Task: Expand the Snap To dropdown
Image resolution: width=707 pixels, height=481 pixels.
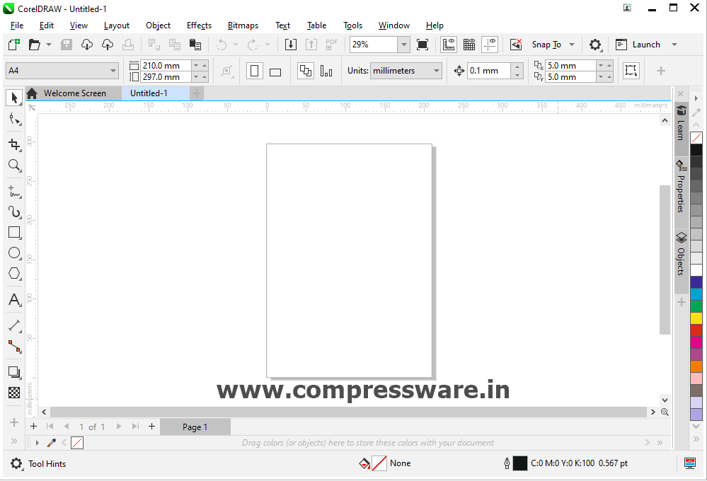Action: (573, 44)
